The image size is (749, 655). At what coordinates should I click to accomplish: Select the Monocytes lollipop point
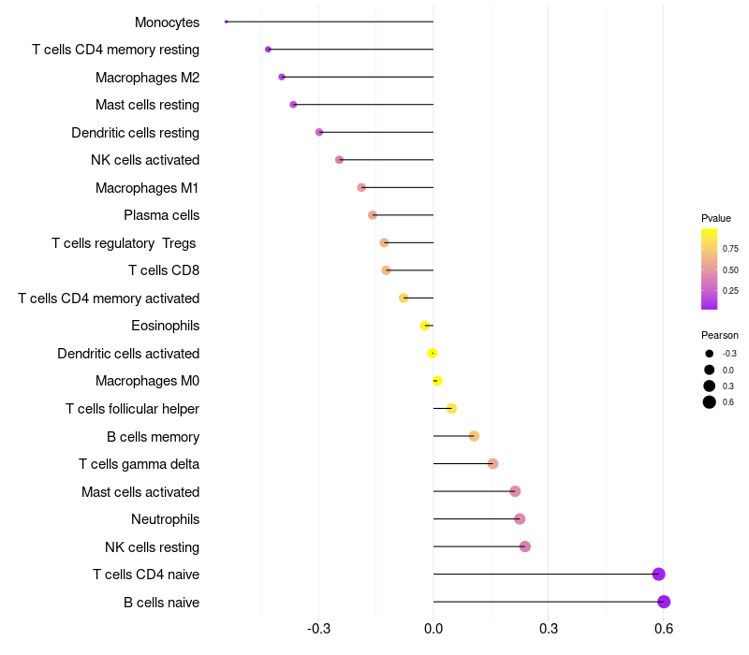(227, 22)
